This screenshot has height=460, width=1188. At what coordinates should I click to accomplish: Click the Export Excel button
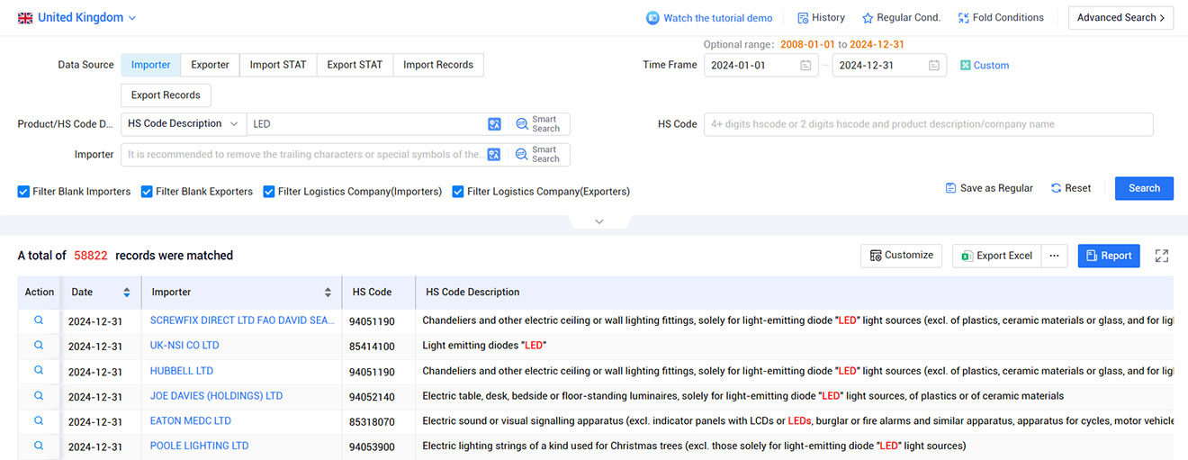[997, 256]
